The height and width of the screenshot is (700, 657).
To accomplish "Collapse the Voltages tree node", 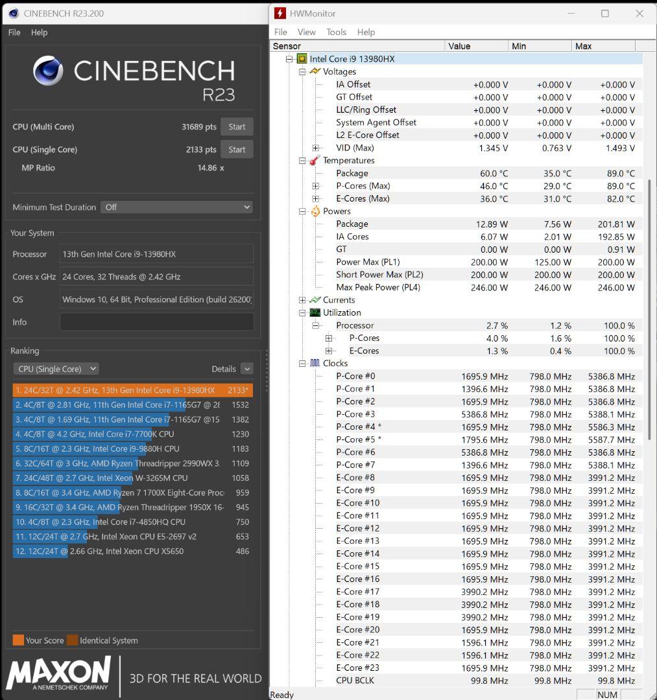I will 302,71.
